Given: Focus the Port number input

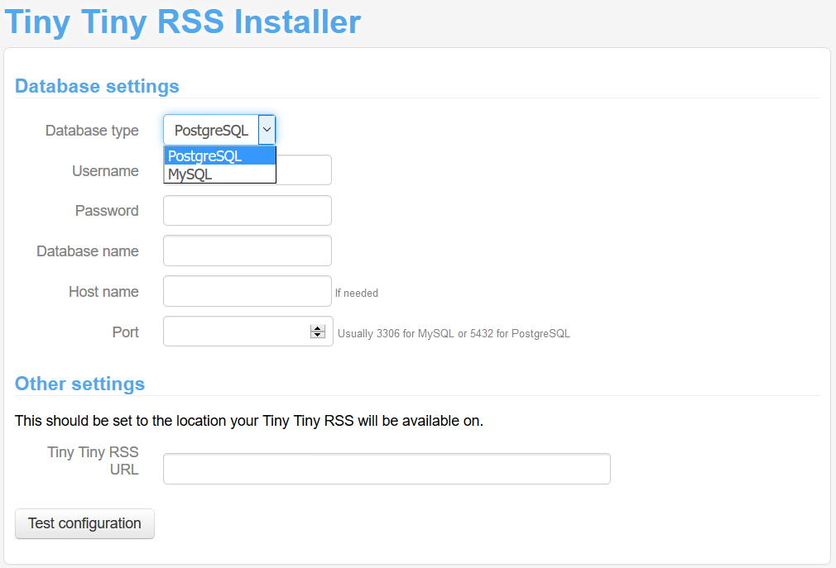Looking at the screenshot, I should coord(236,332).
